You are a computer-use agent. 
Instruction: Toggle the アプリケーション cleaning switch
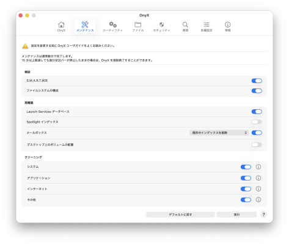click(246, 178)
